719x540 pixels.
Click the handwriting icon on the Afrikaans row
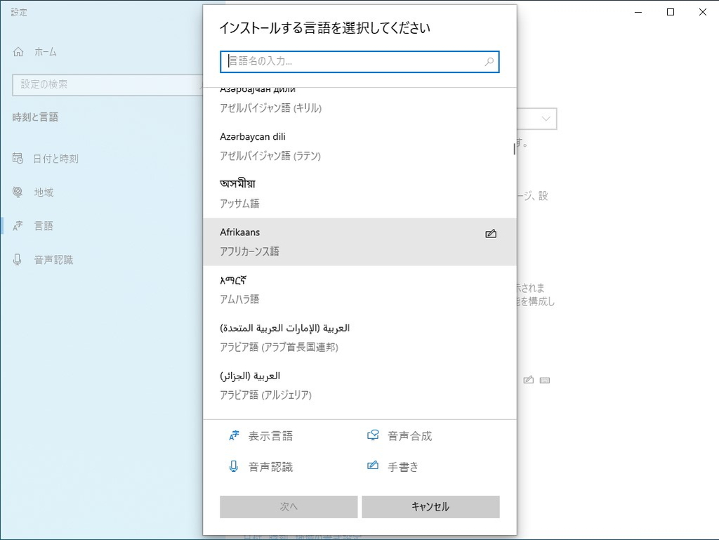492,233
